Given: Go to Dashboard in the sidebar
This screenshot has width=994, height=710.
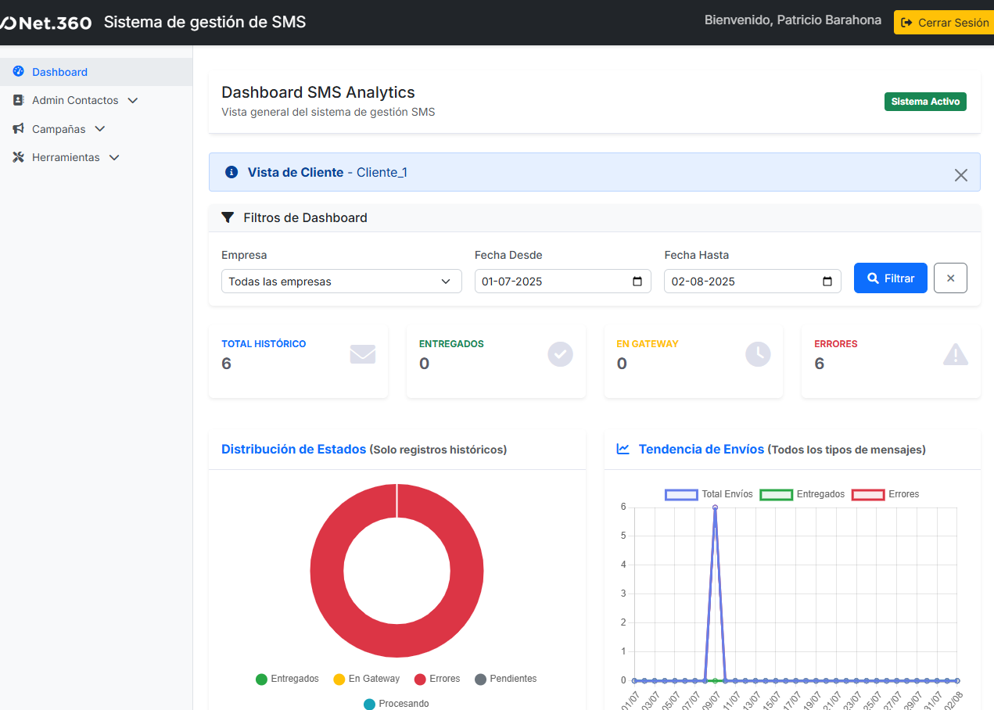Looking at the screenshot, I should (x=59, y=72).
